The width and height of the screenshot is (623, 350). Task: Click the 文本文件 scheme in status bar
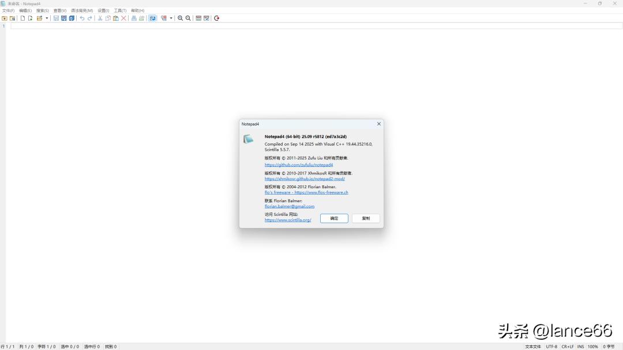[x=533, y=347]
